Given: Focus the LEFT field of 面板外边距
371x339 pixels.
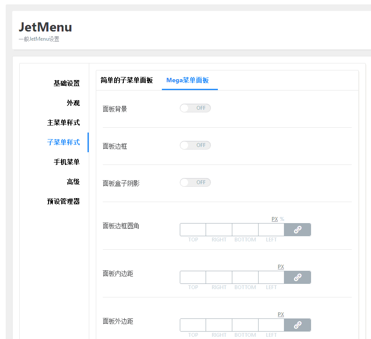Looking at the screenshot, I should (x=271, y=325).
